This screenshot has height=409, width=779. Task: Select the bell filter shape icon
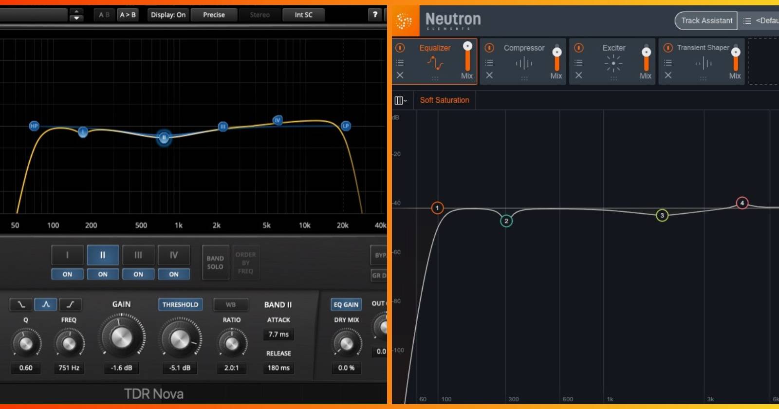point(46,304)
